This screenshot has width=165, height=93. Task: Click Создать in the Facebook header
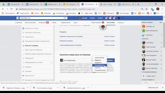pyautogui.click(x=100, y=18)
